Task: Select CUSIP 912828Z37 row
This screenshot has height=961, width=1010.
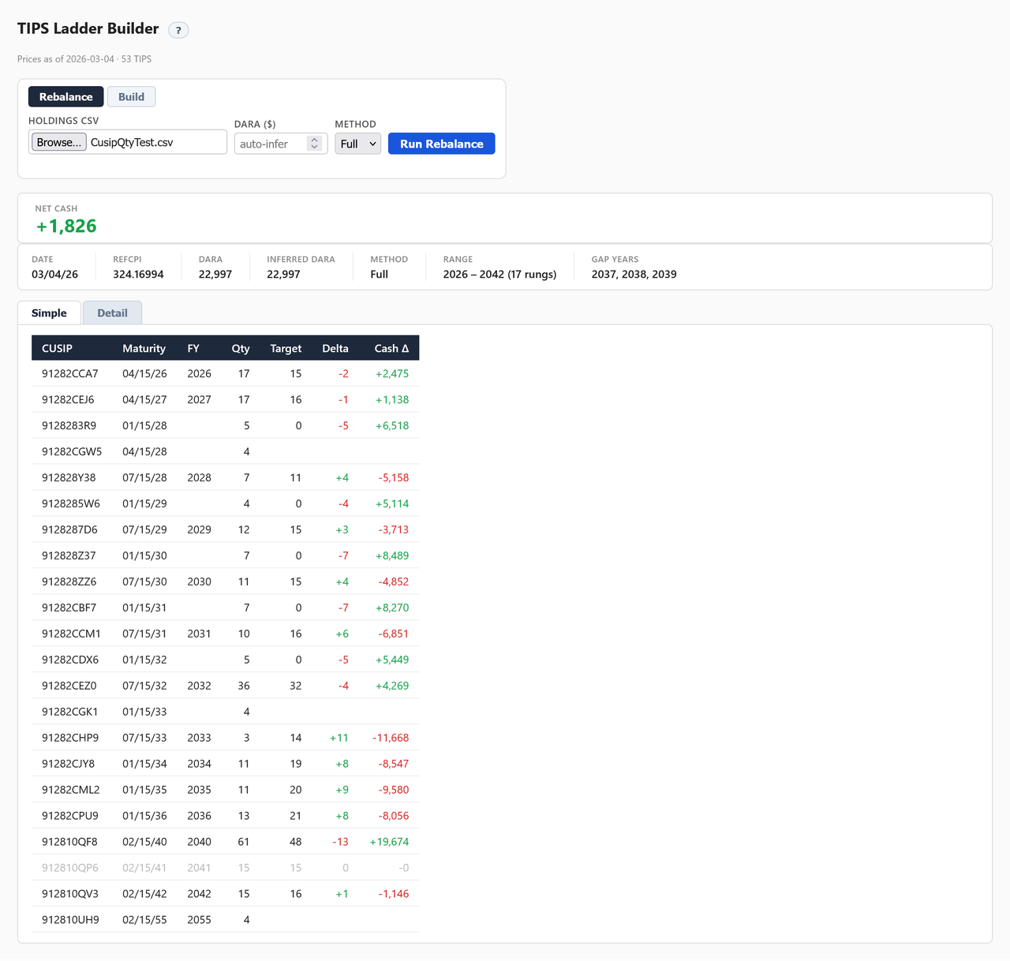Action: [x=225, y=556]
